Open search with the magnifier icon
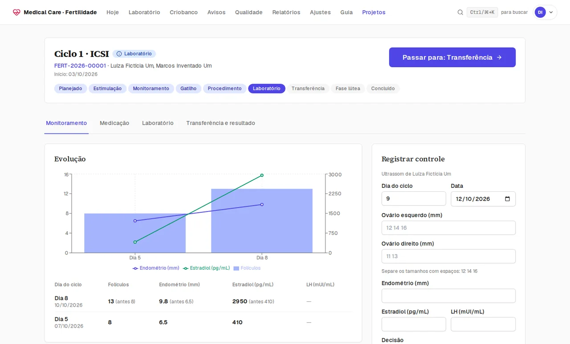 [x=460, y=12]
